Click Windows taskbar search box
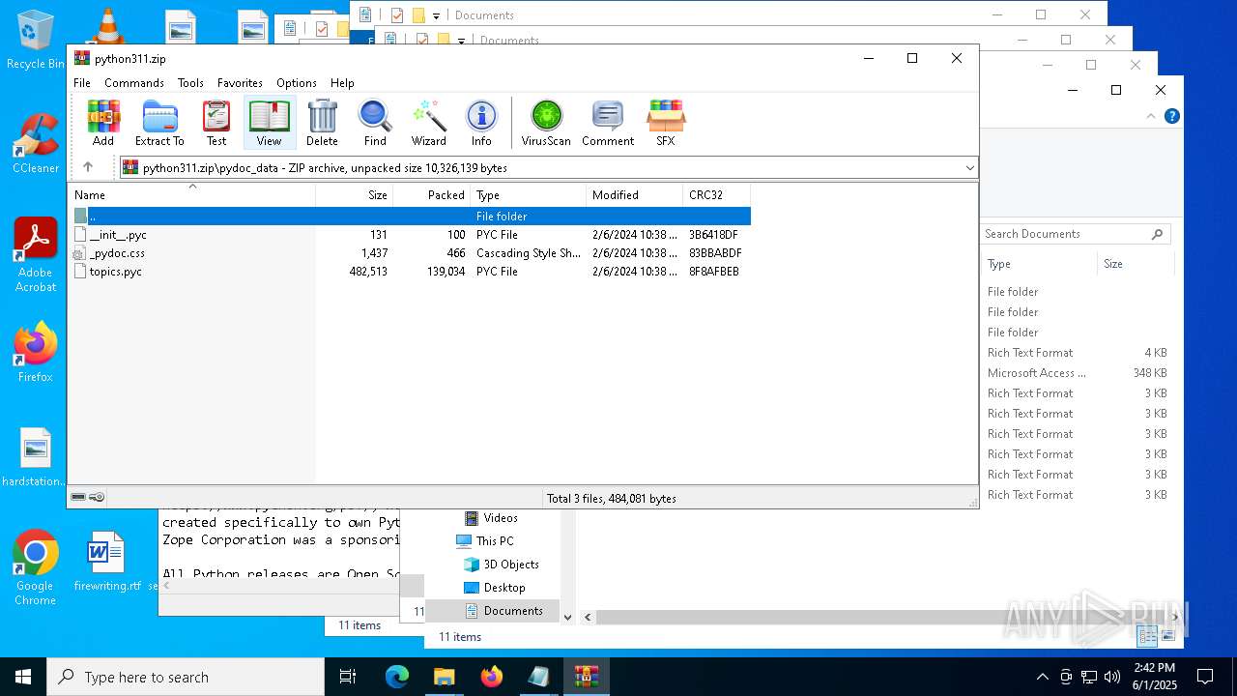Screen dimensions: 1237x696 pos(186,677)
